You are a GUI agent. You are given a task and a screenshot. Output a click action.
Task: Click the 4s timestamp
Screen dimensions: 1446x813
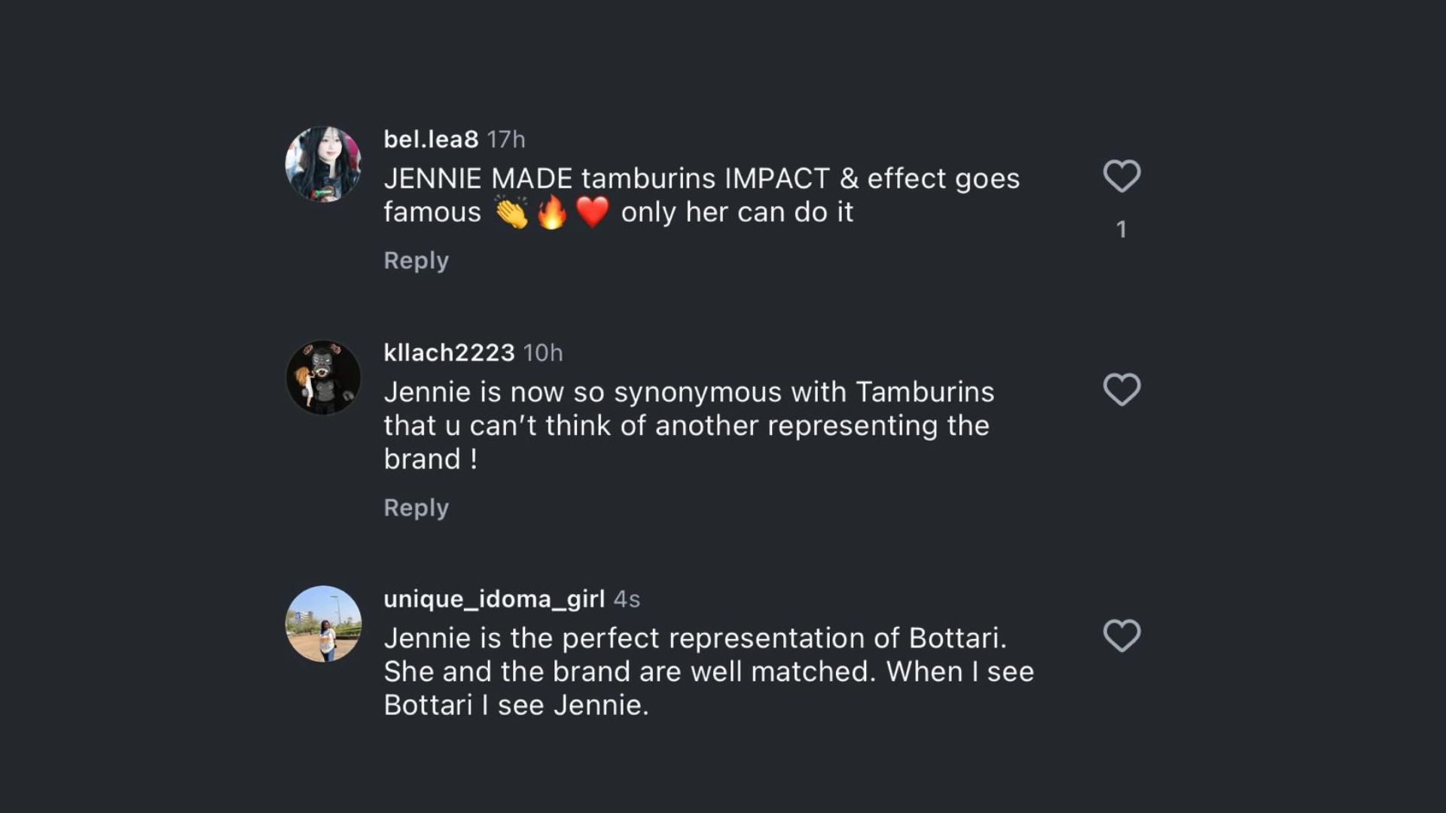tap(627, 599)
